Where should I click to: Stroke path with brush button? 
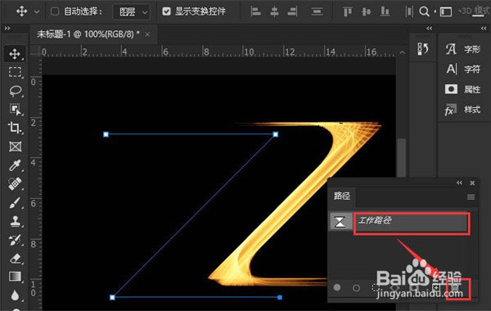coord(356,288)
